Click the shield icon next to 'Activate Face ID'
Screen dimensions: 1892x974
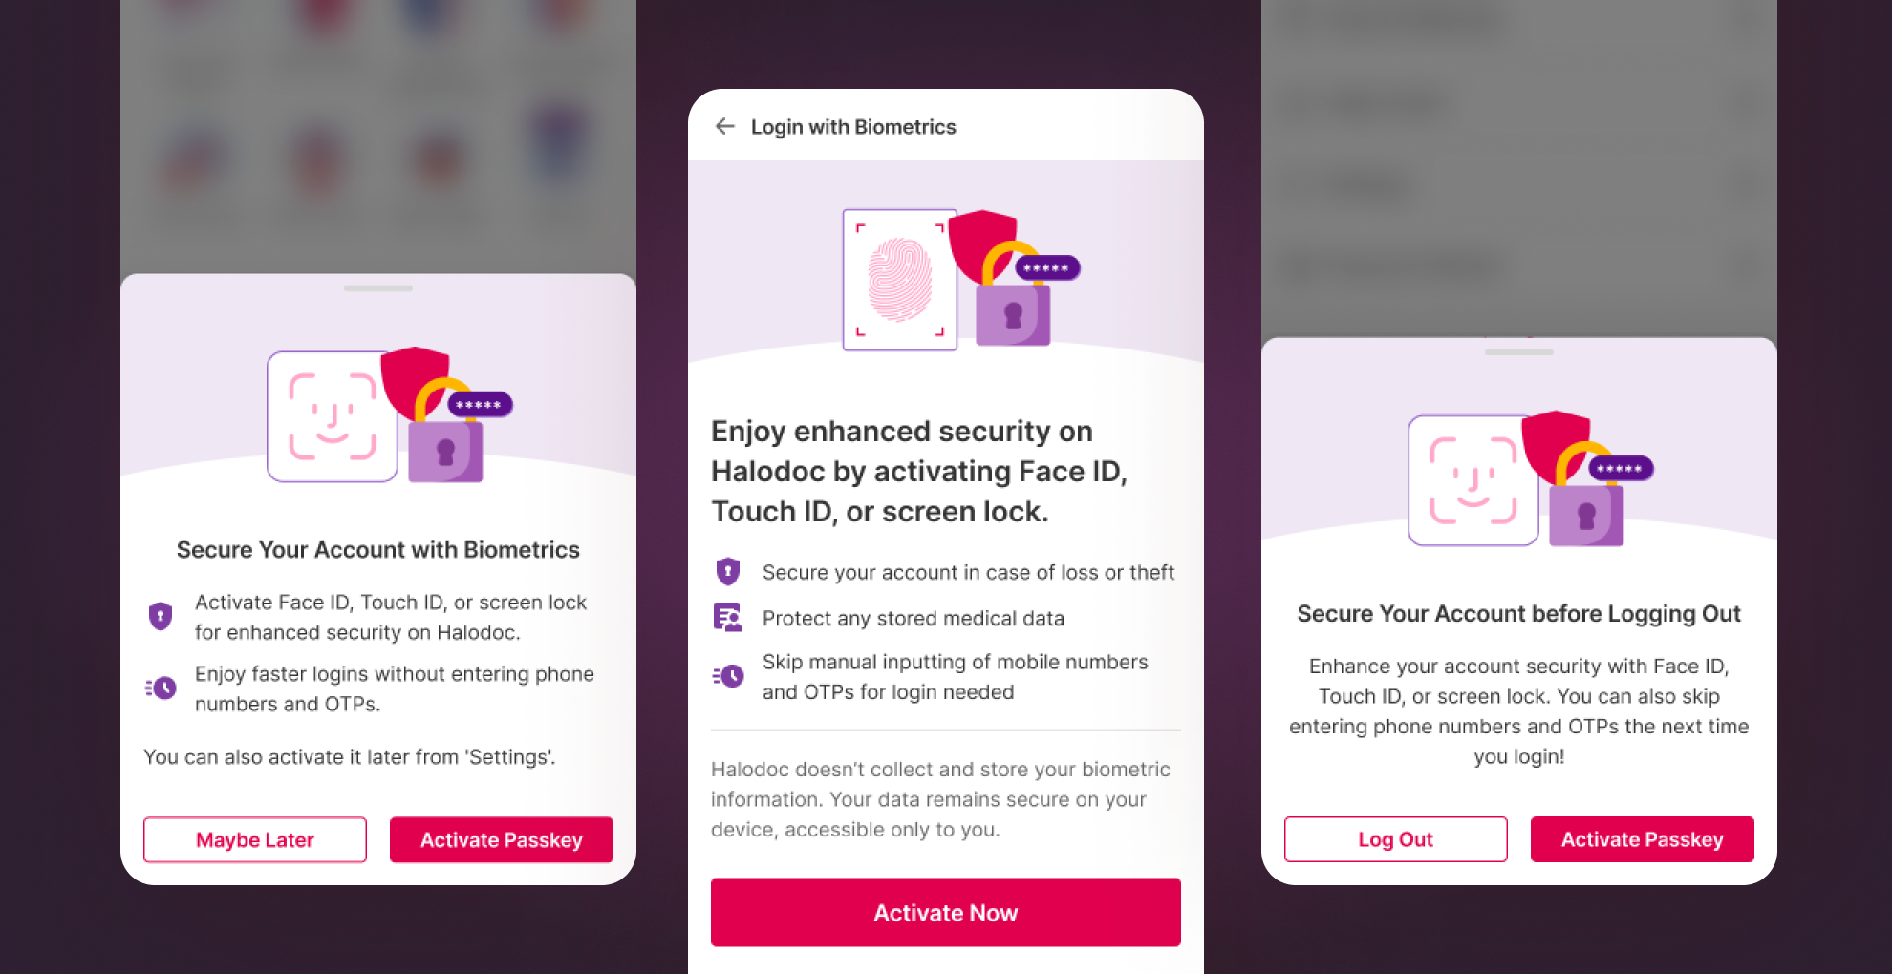pos(161,616)
